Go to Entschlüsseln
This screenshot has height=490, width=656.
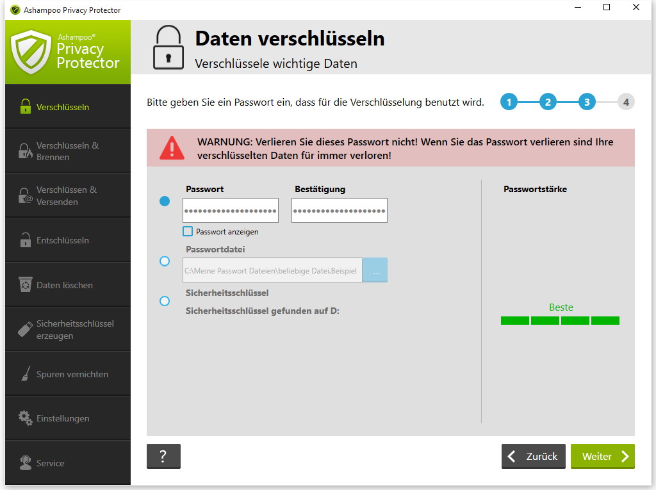(x=68, y=240)
